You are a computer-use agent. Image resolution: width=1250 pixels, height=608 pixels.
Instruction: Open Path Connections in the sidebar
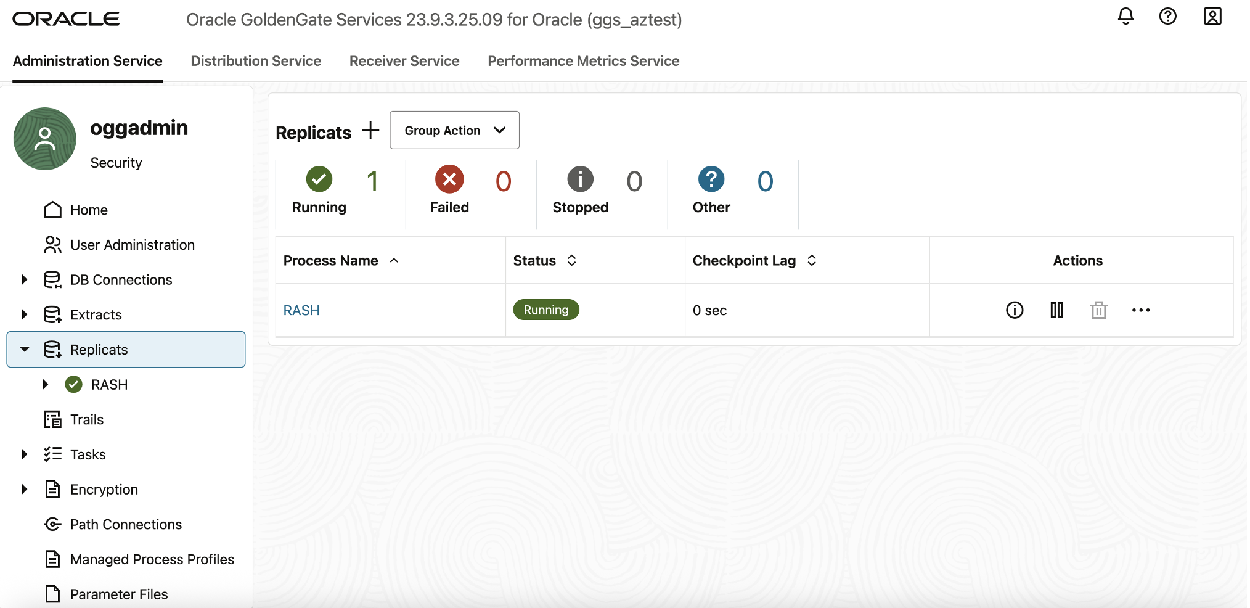point(126,525)
